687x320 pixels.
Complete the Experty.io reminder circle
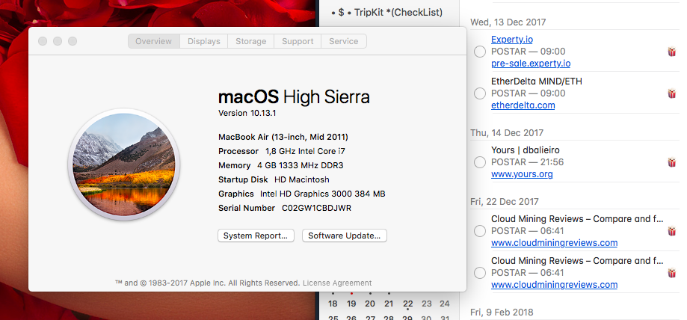(x=480, y=52)
